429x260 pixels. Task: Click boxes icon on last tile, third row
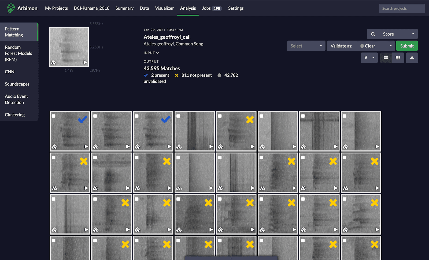click(345, 229)
